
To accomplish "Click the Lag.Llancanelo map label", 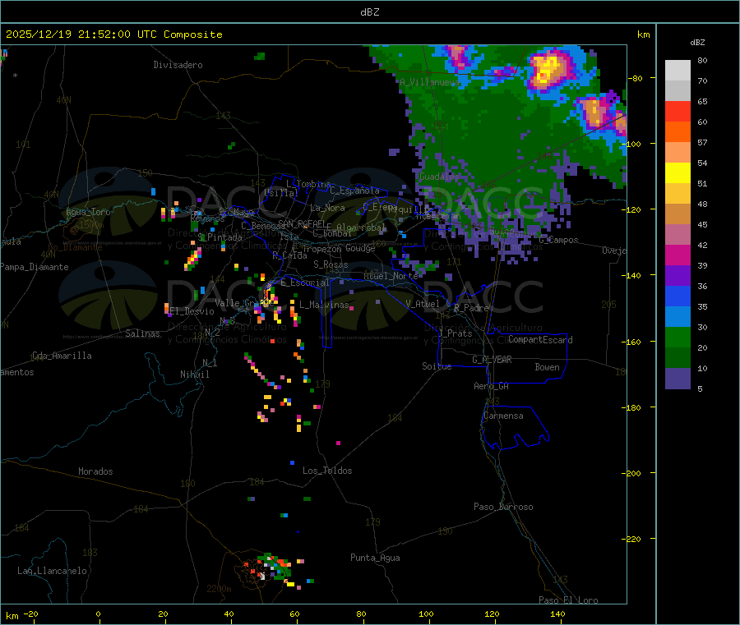I will [x=53, y=571].
